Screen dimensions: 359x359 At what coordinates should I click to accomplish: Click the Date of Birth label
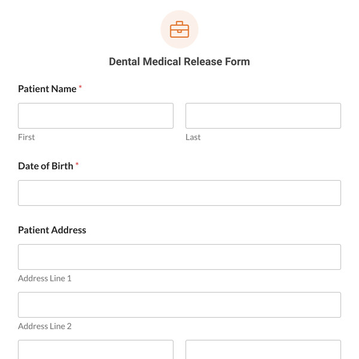pyautogui.click(x=45, y=166)
